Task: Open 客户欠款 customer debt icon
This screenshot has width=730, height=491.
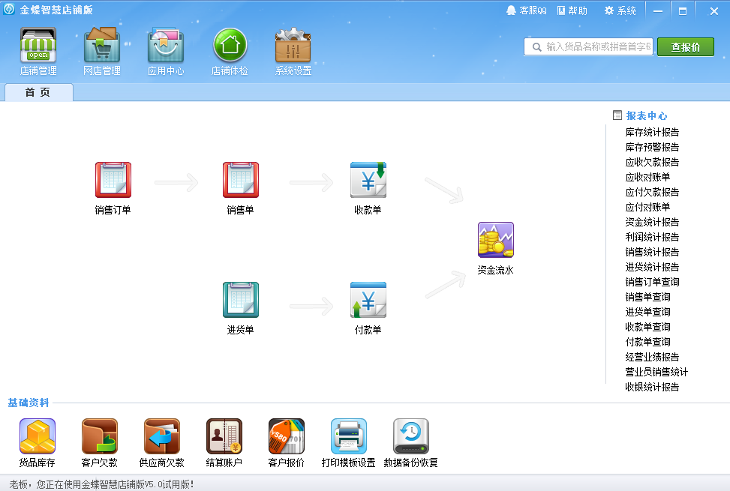Action: coord(100,436)
